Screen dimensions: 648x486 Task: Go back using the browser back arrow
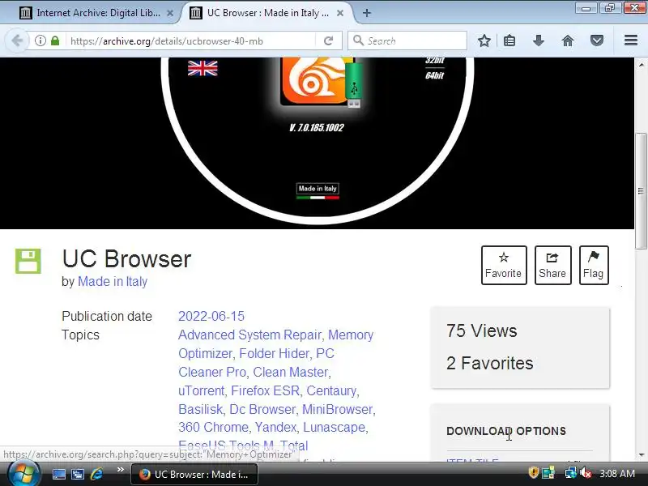tap(17, 41)
